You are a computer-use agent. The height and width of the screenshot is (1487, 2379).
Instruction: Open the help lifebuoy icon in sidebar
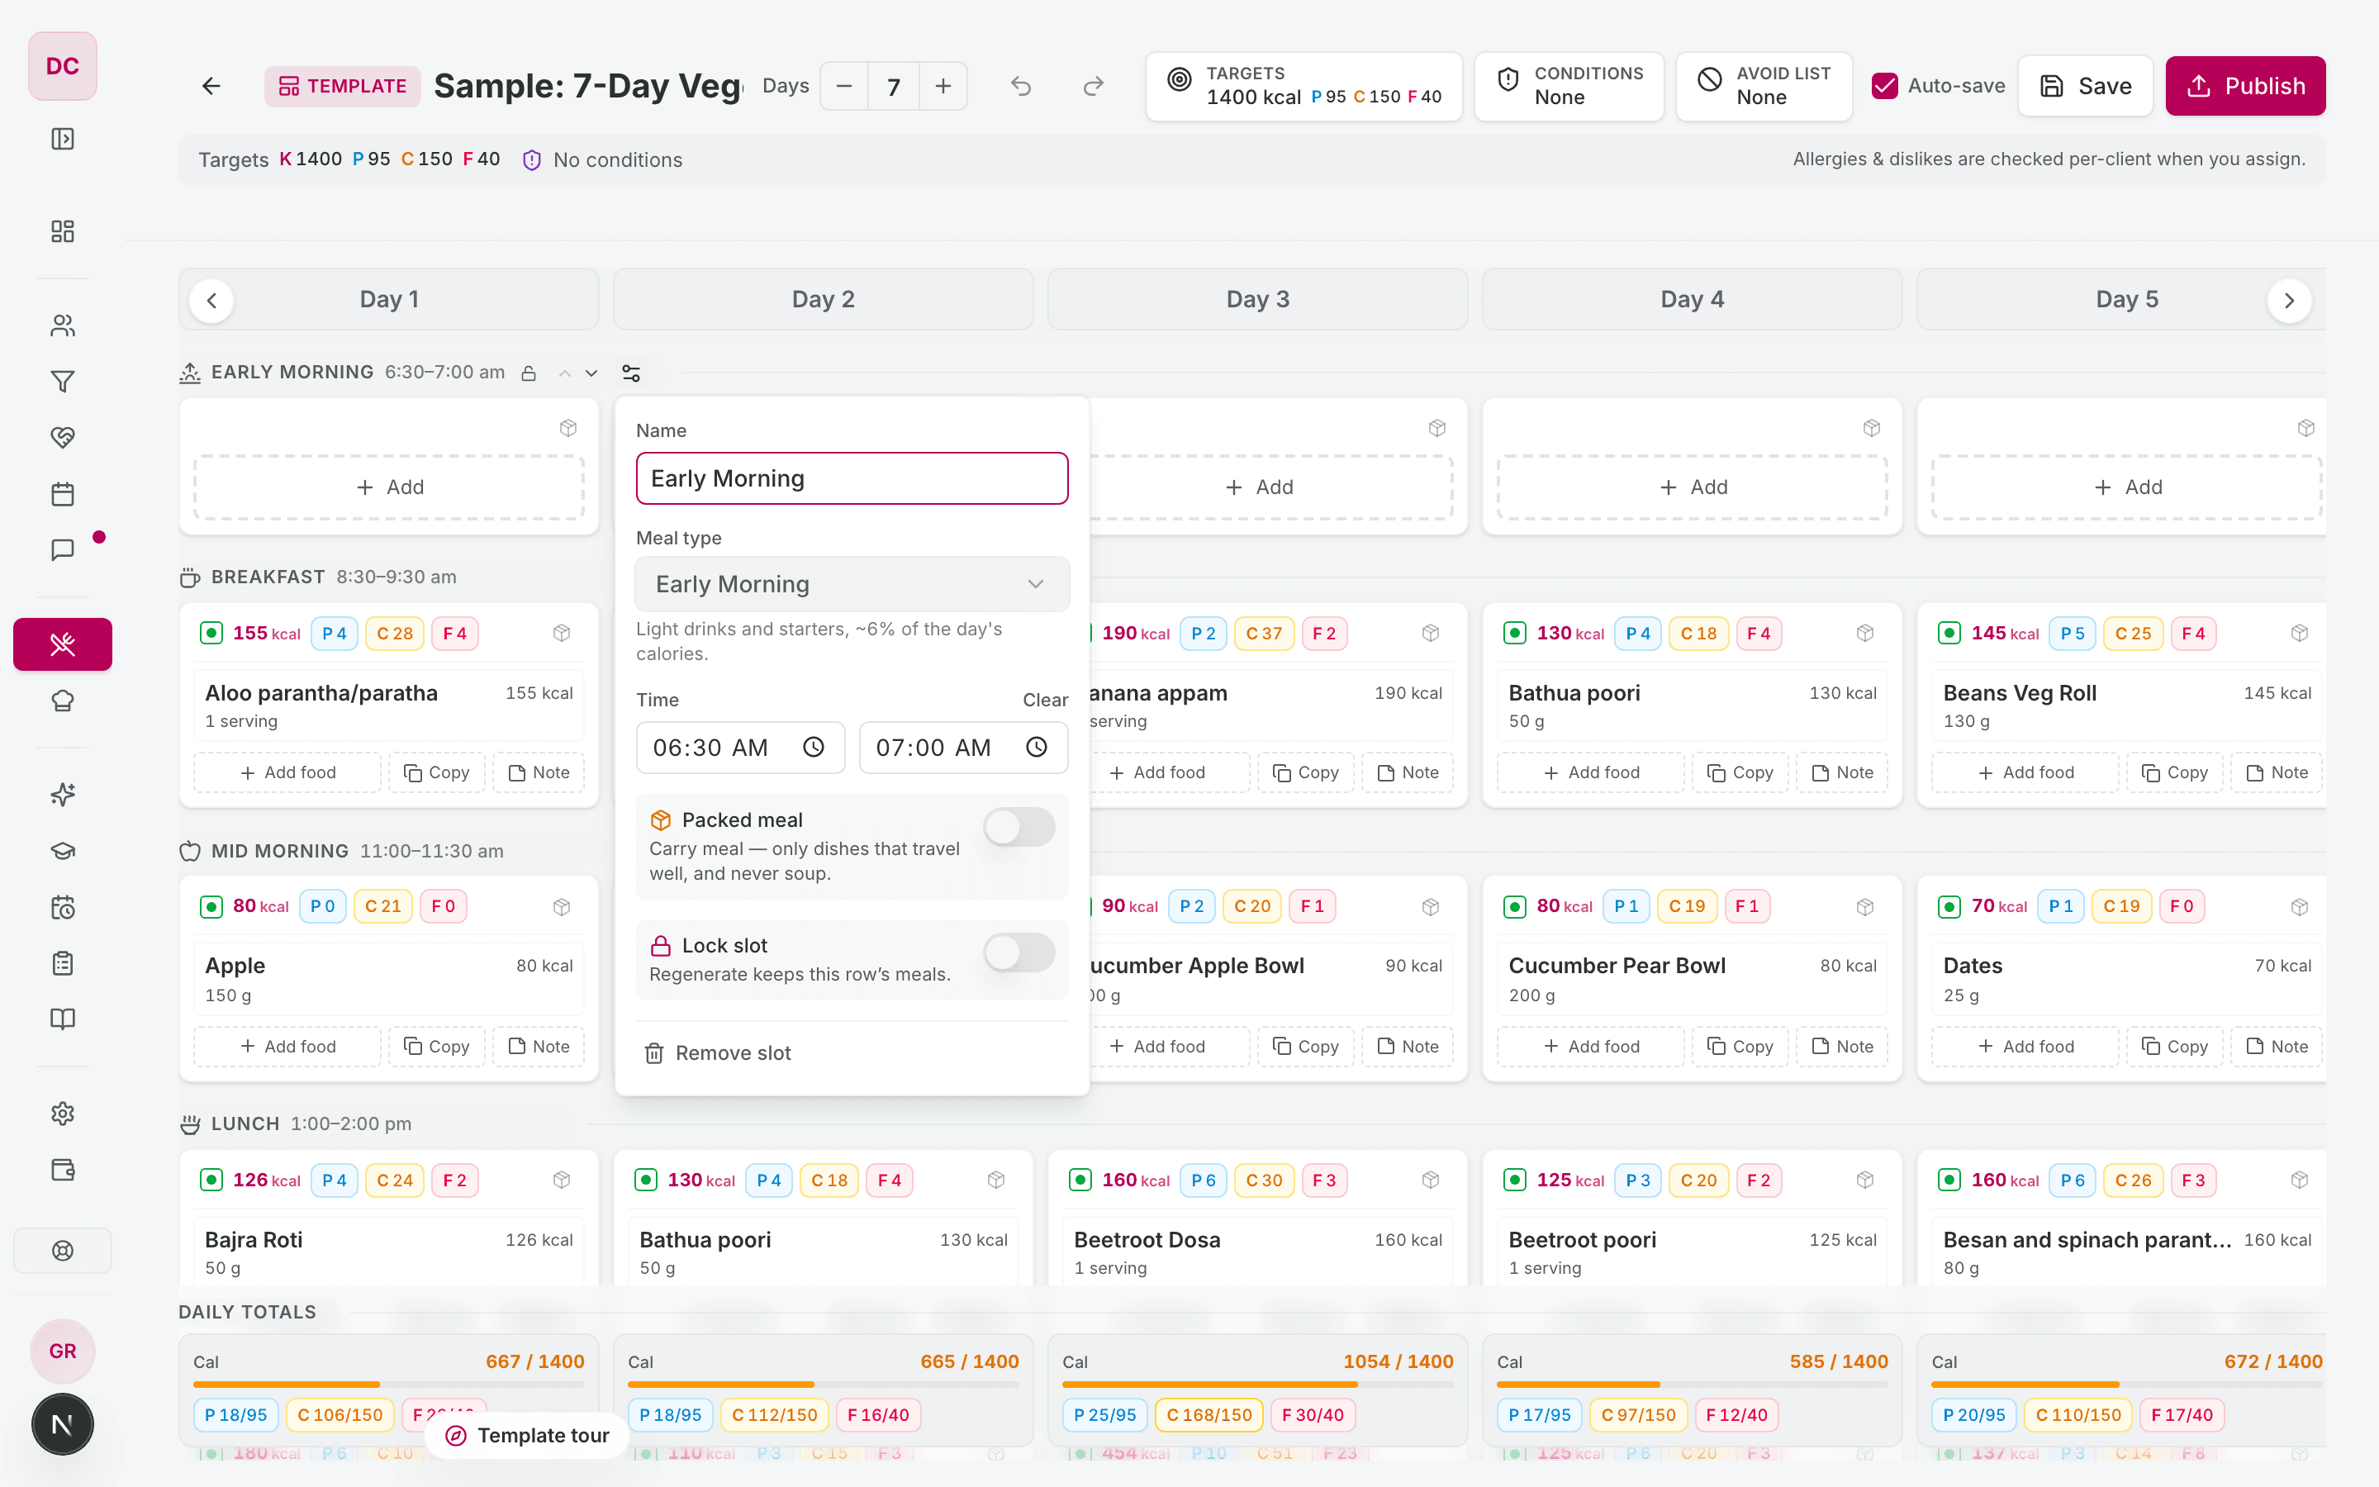[x=63, y=1251]
